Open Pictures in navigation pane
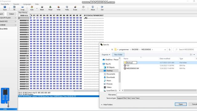197x111 pixels. click(x=108, y=84)
